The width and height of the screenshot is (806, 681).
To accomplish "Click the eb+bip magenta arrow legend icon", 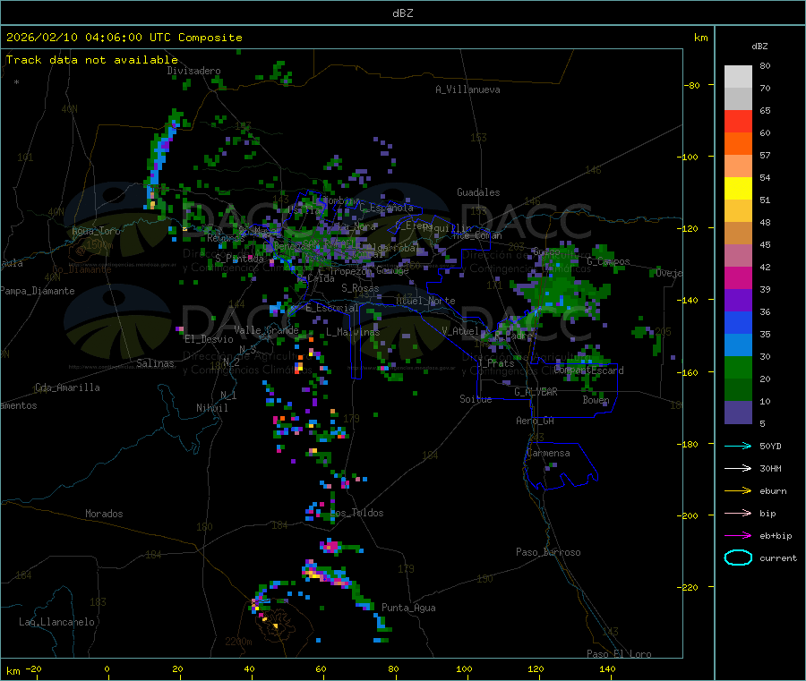I will click(x=738, y=535).
